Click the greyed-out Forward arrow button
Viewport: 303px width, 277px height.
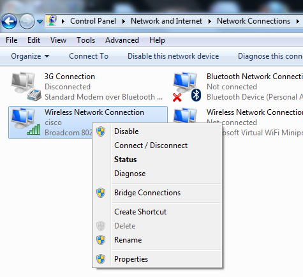(27, 21)
